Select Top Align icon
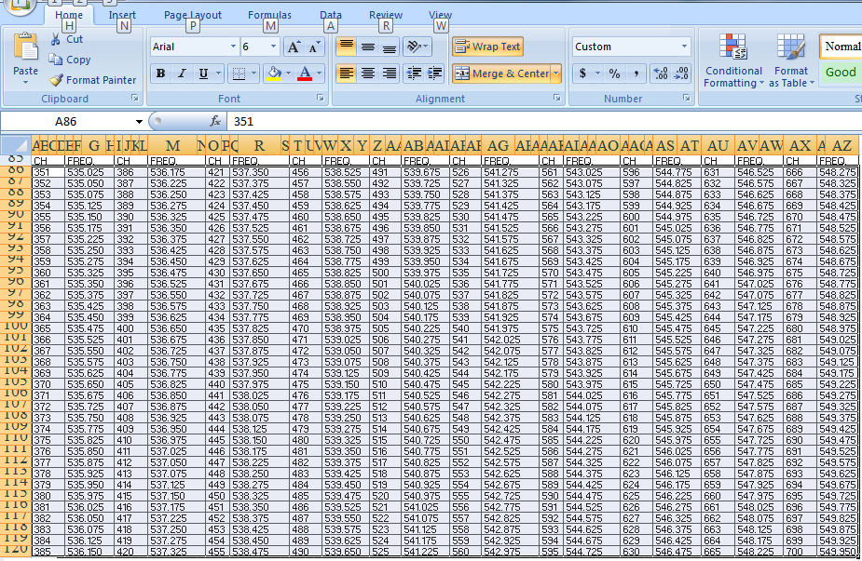The image size is (862, 561). pos(347,47)
